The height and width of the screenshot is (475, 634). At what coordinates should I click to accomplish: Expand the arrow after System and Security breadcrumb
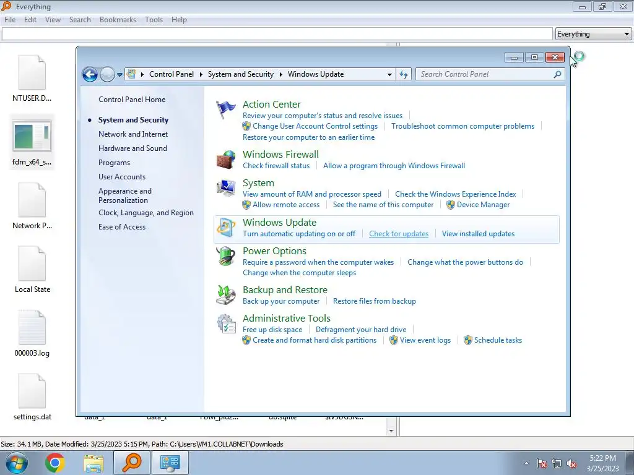point(280,74)
